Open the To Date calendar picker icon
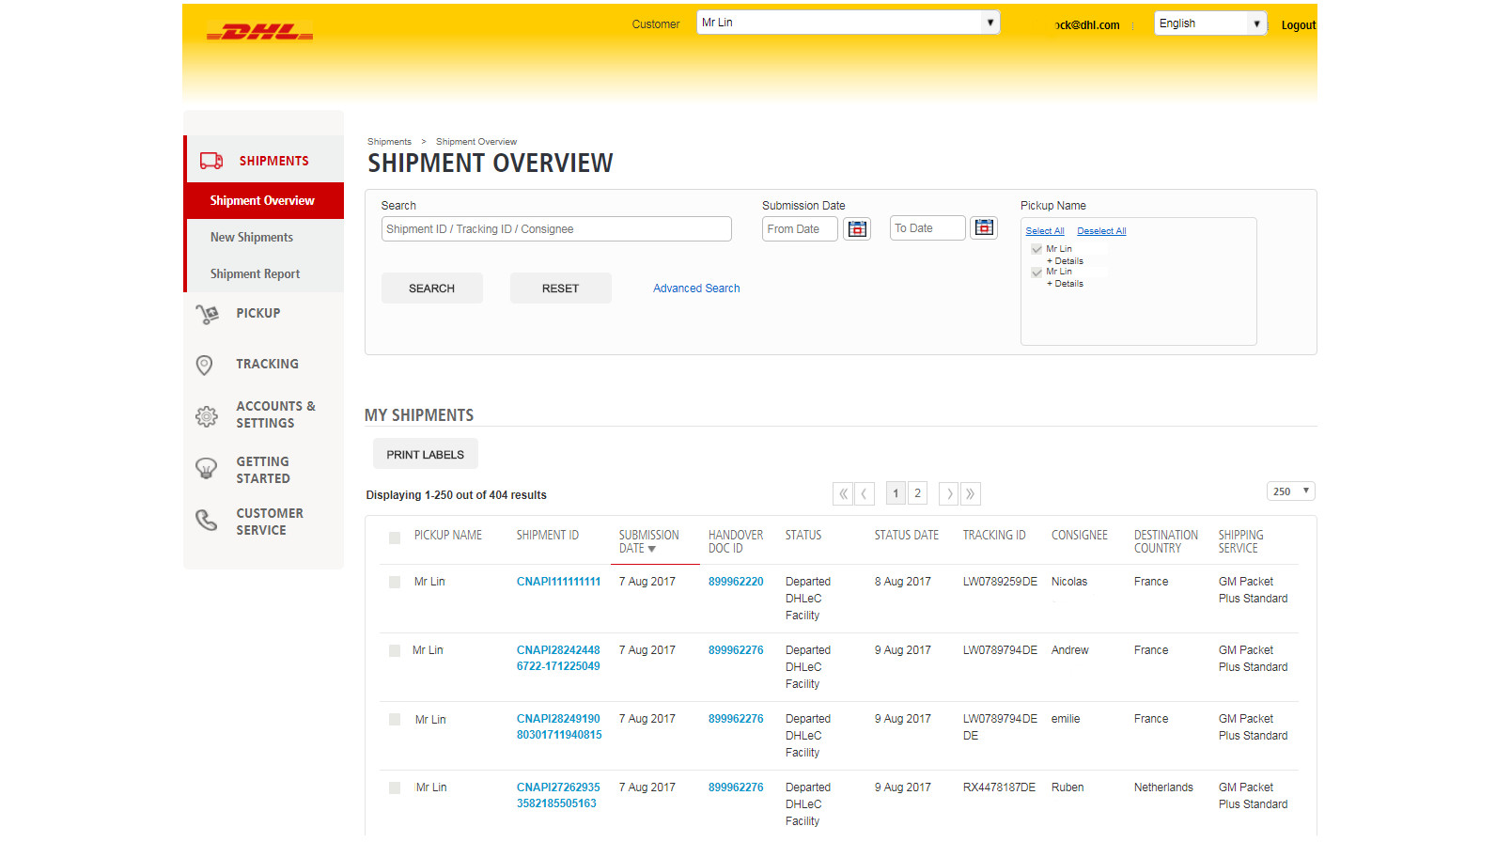Viewport: 1496px width, 842px height. tap(984, 227)
